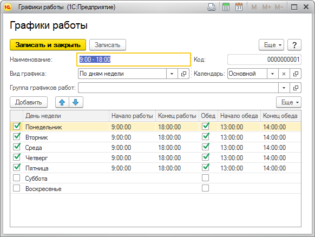Open the top Еще menu
This screenshot has width=315, height=237.
coord(271,45)
